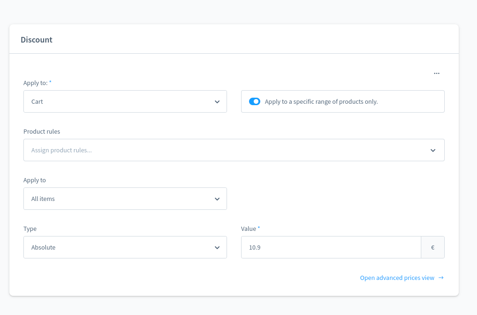Open advanced prices view
The height and width of the screenshot is (315, 477).
click(396, 278)
